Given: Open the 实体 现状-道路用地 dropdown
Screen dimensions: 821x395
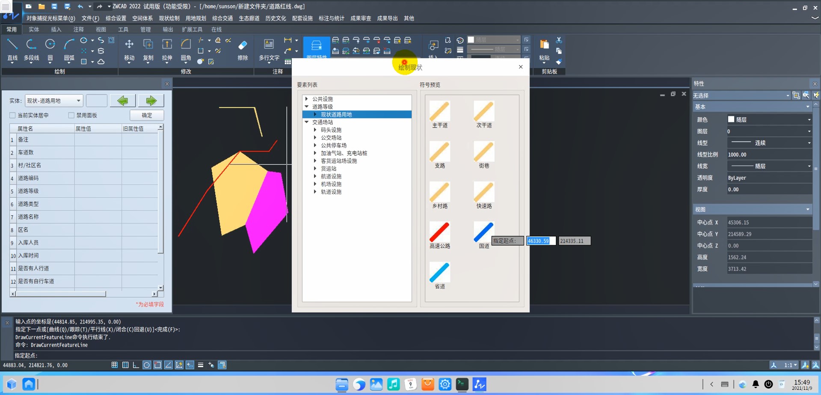Looking at the screenshot, I should (54, 101).
